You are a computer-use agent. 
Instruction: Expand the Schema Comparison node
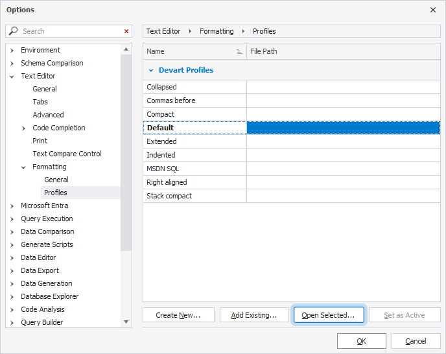click(12, 64)
